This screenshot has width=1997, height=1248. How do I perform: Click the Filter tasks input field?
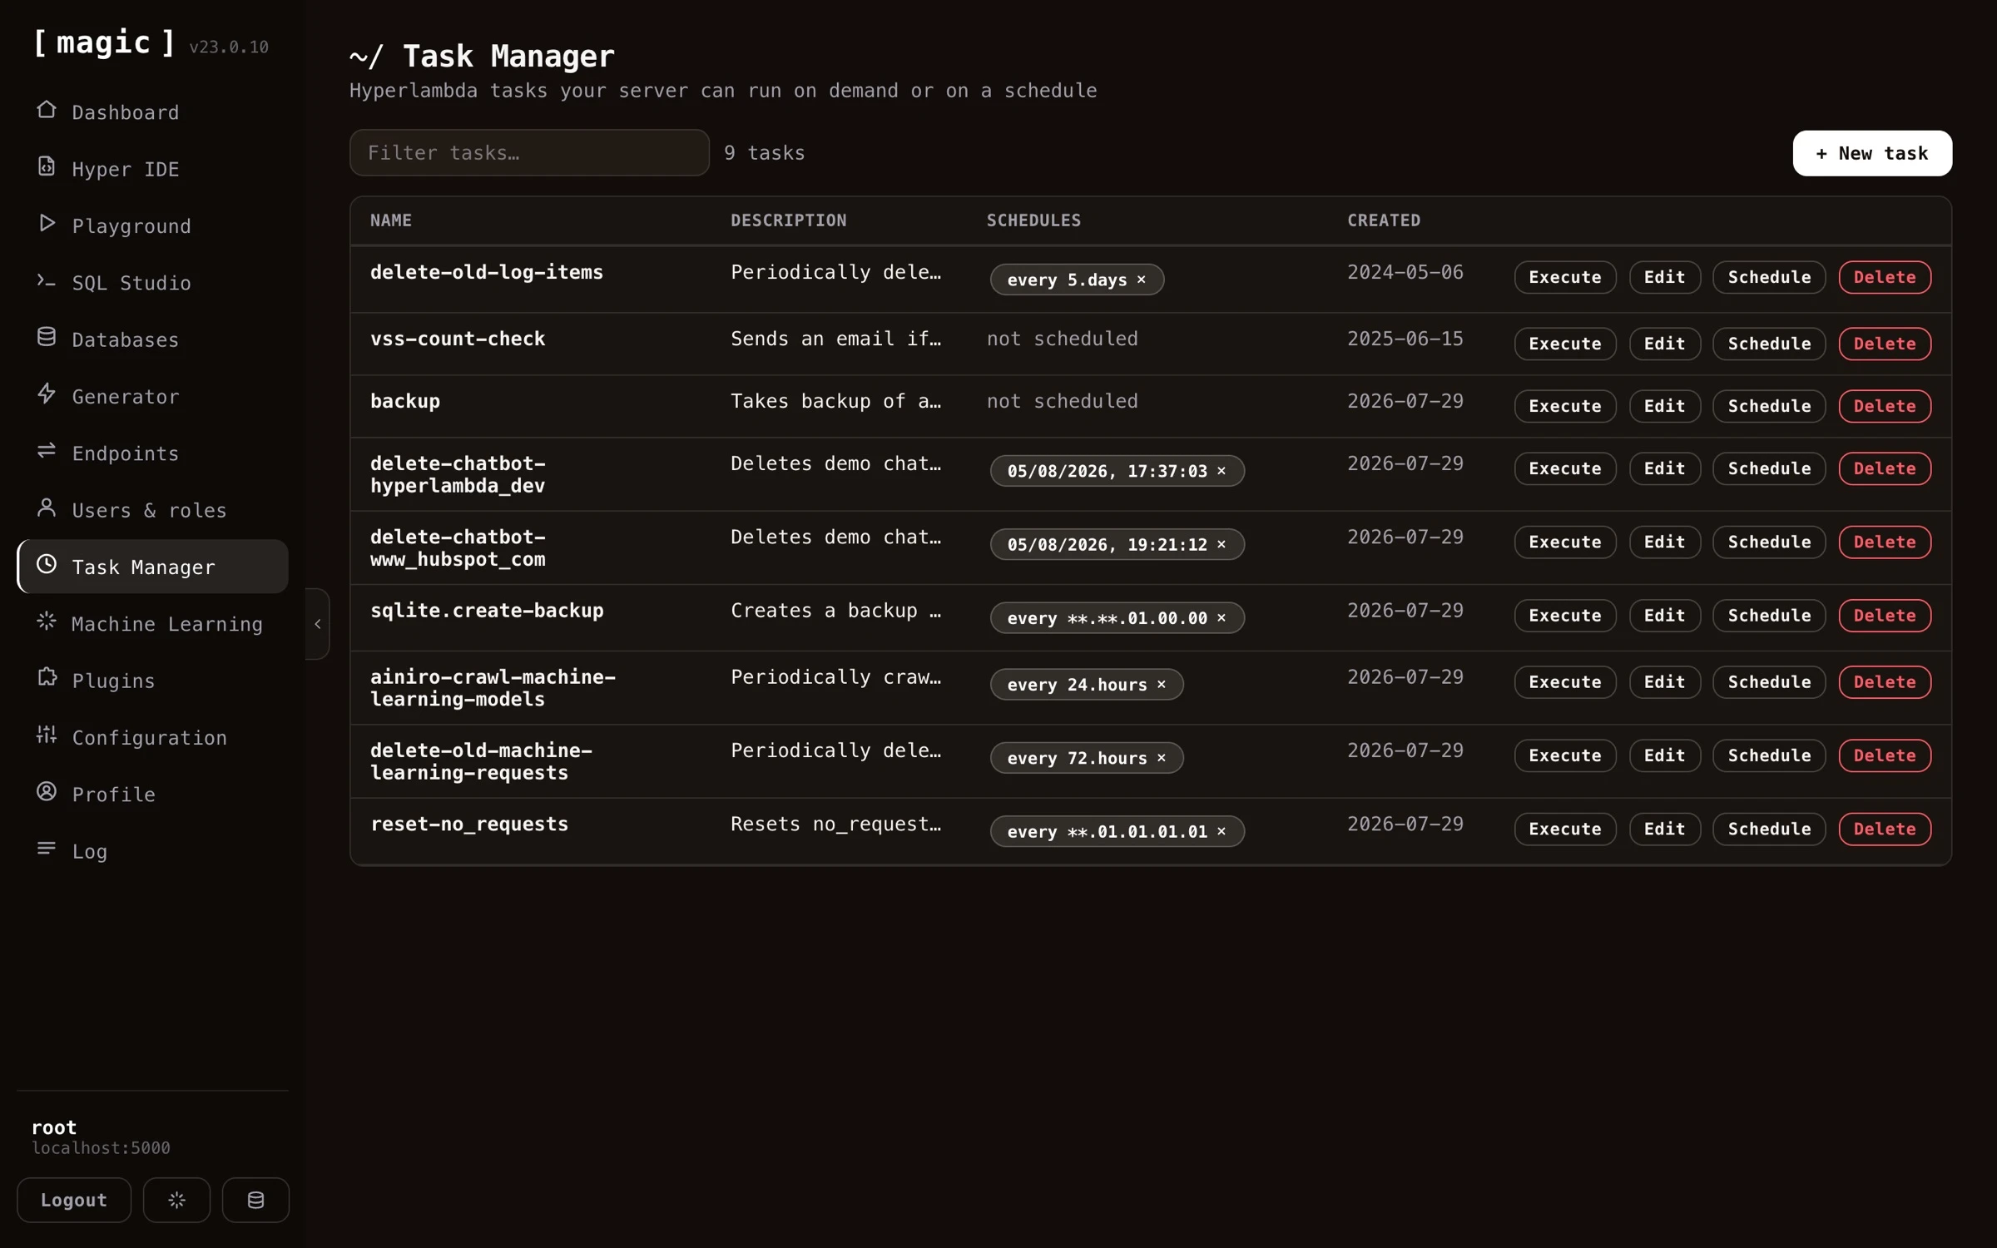529,152
